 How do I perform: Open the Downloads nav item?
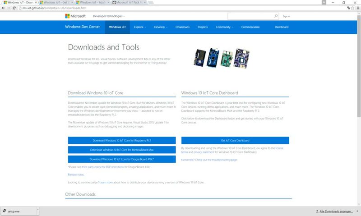click(182, 27)
